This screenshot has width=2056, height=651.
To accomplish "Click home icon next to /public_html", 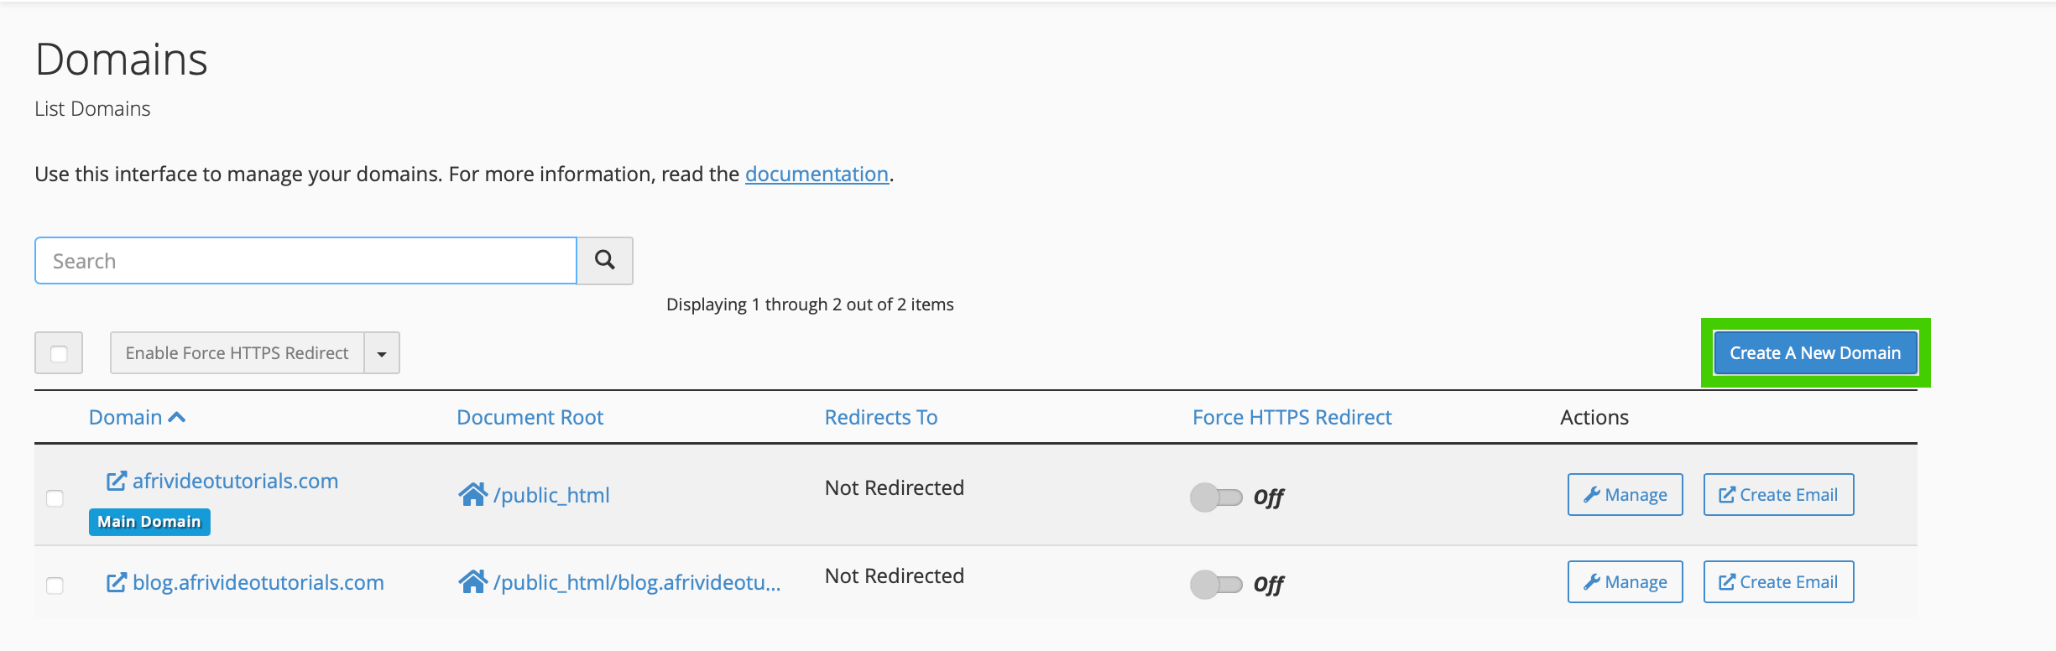I will pos(472,495).
